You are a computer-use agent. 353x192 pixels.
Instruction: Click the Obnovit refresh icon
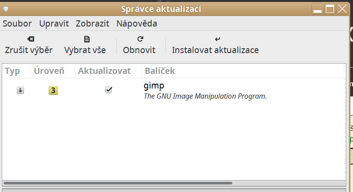point(140,39)
